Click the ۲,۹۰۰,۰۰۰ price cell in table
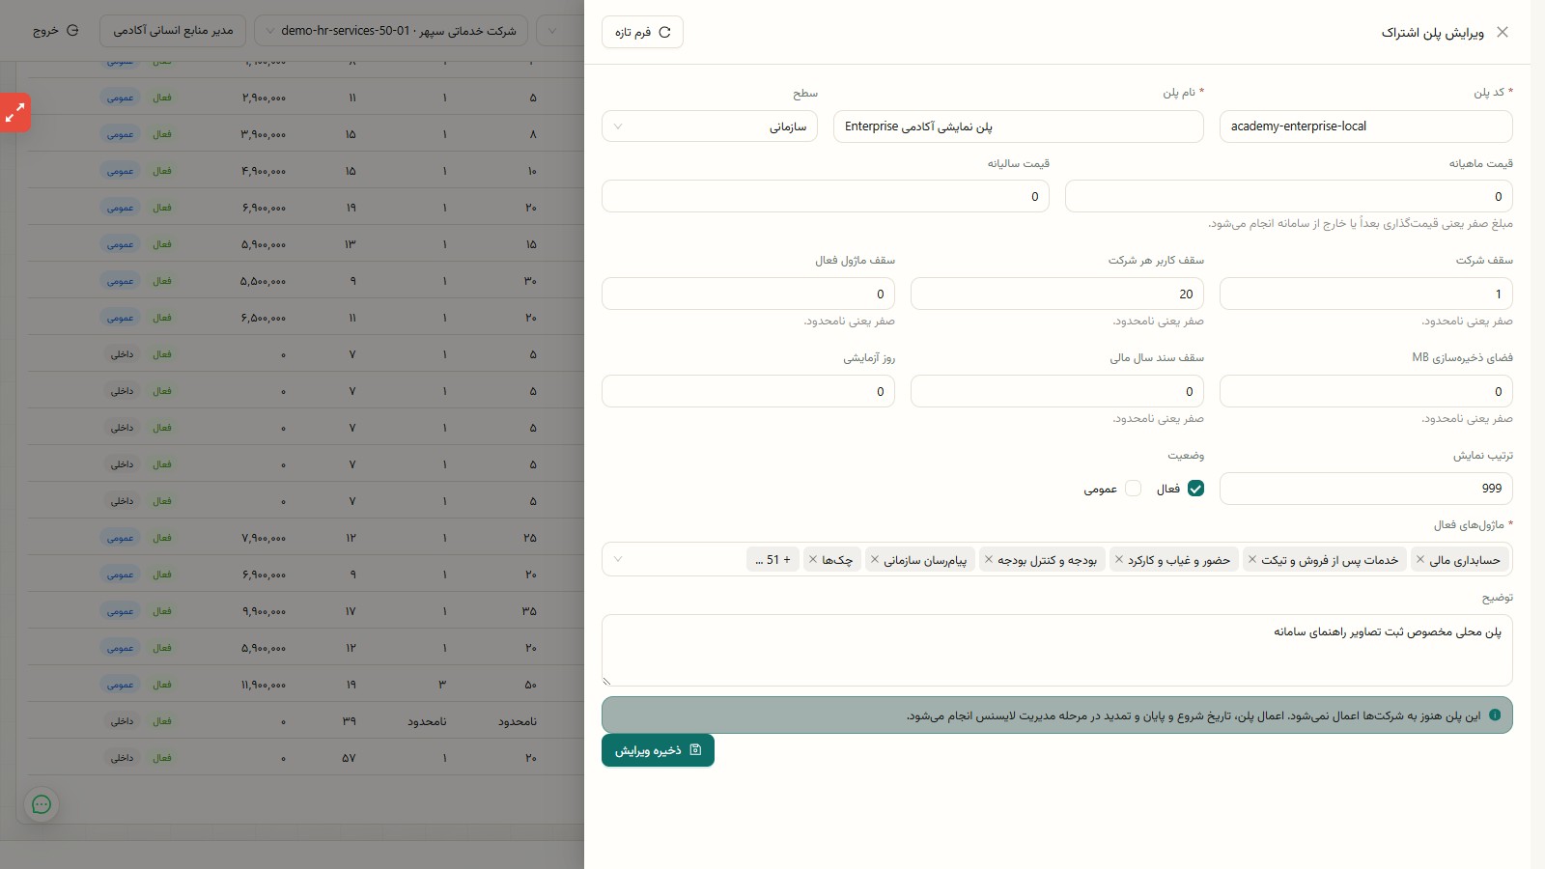The width and height of the screenshot is (1545, 869). (x=264, y=98)
